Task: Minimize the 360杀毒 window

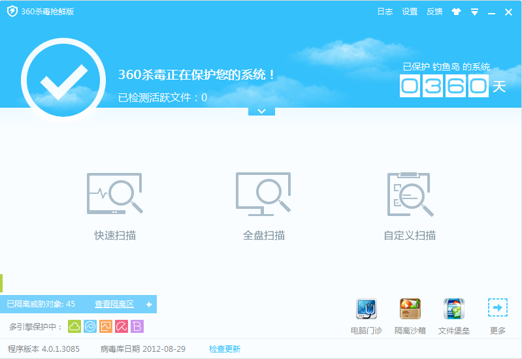Action: point(491,12)
